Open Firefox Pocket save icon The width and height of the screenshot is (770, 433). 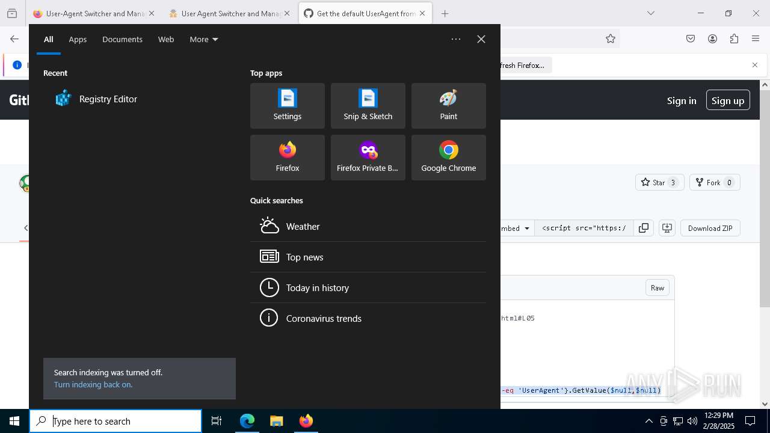[691, 39]
